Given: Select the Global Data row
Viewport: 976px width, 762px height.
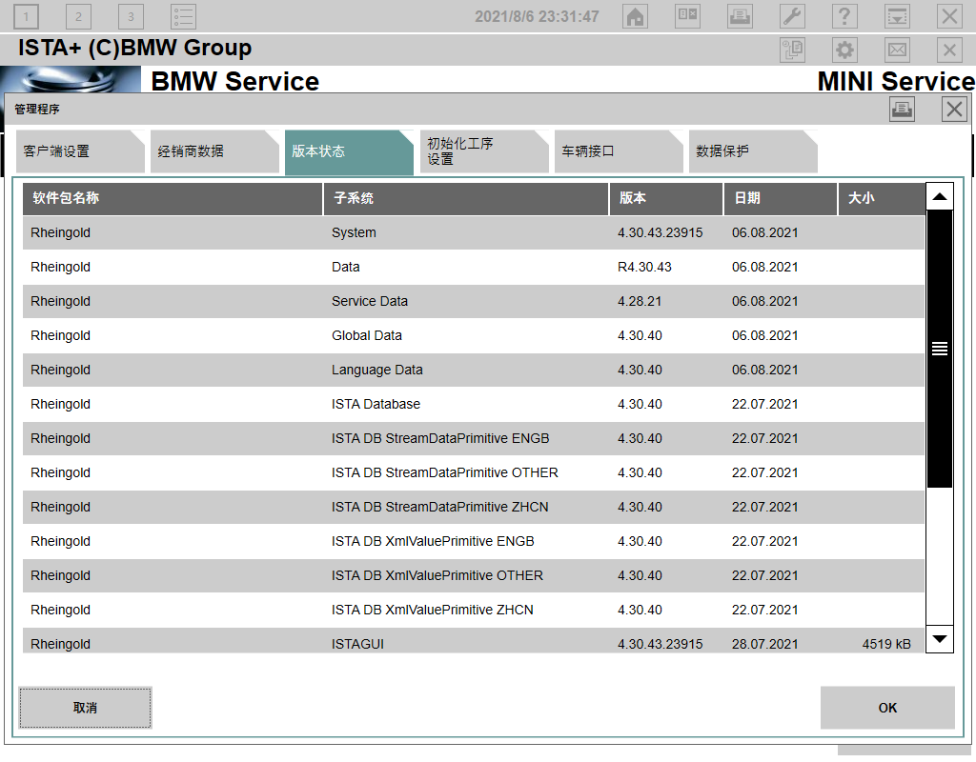Looking at the screenshot, I should [474, 335].
